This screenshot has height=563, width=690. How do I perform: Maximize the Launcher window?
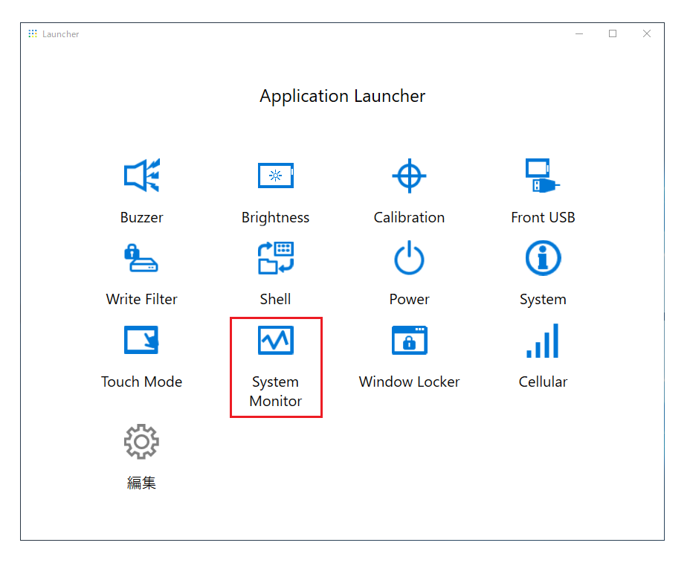tap(613, 33)
